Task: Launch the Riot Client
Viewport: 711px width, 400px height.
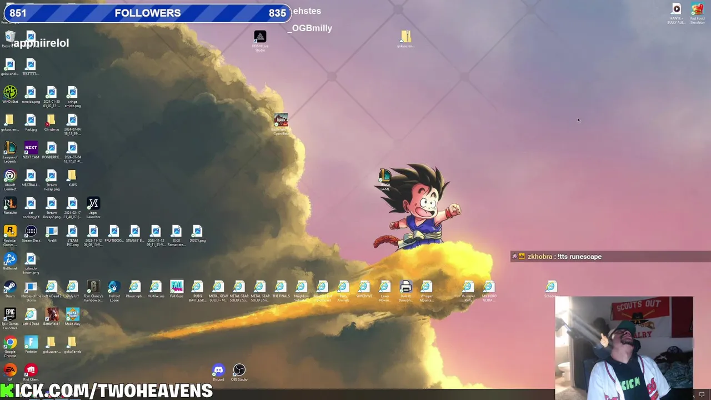Action: coord(31,372)
